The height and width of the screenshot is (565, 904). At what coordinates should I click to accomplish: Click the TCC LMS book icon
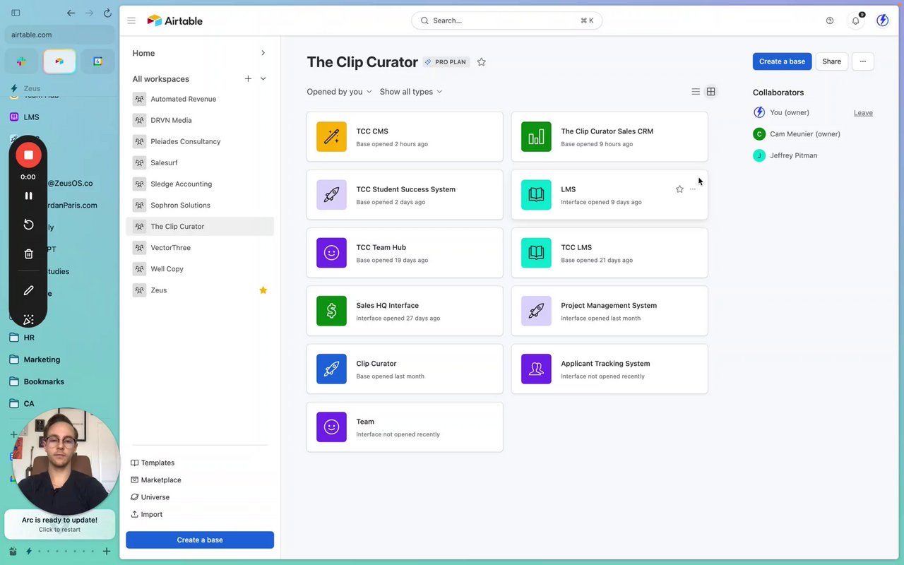coord(536,253)
